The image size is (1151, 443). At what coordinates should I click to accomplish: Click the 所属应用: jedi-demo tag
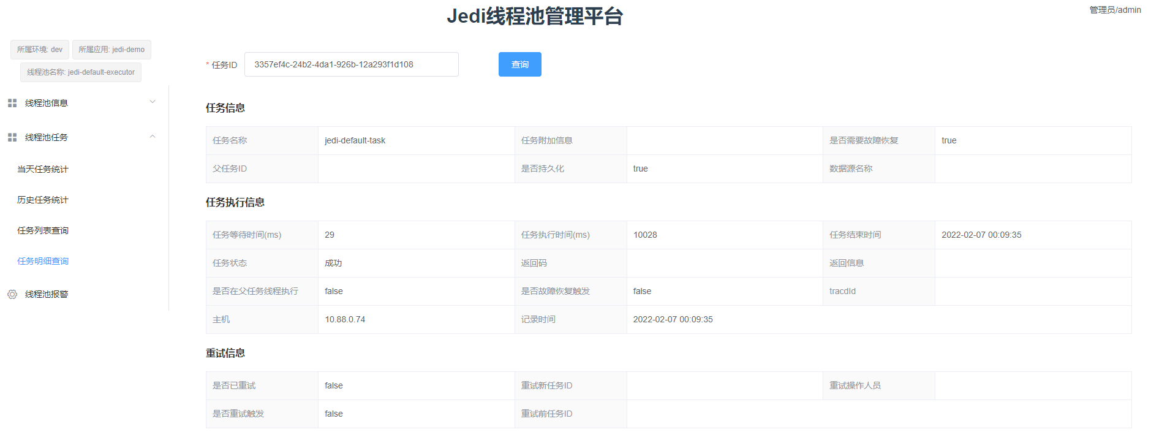point(111,50)
